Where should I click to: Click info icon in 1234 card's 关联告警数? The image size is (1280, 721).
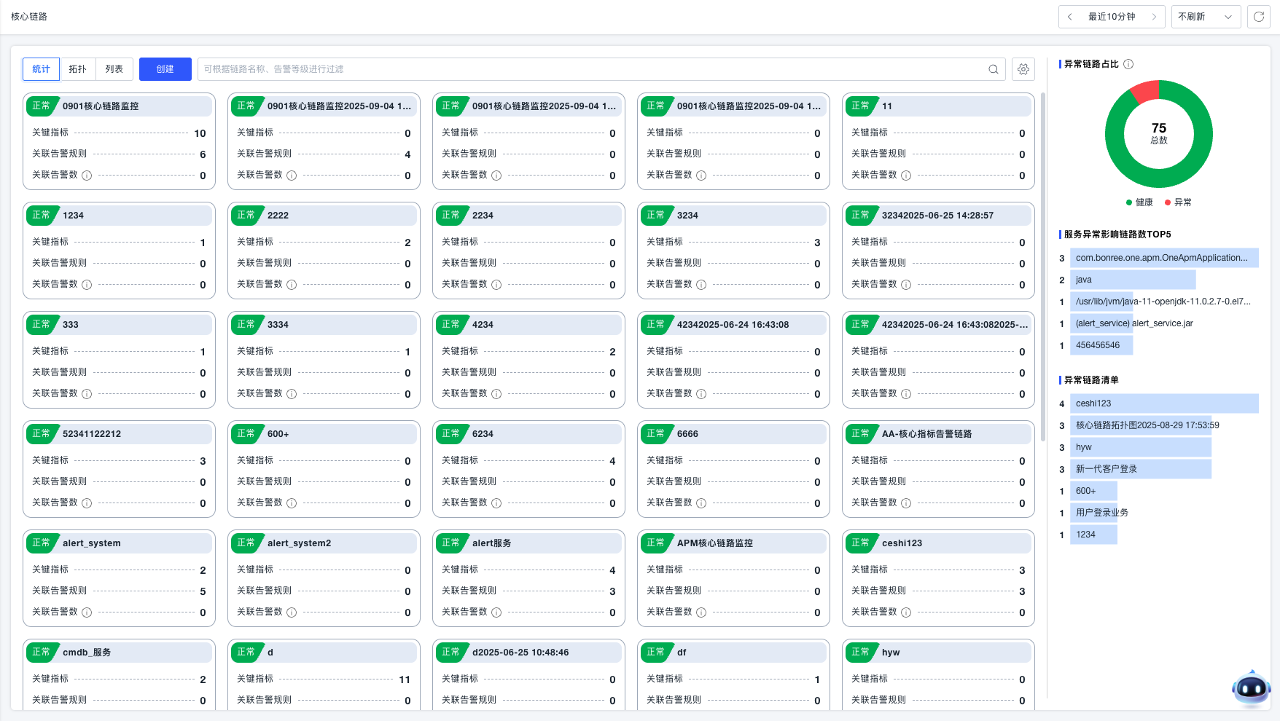coord(87,285)
